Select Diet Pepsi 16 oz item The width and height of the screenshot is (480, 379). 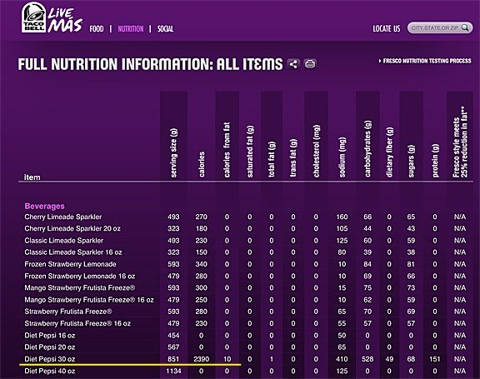click(x=50, y=335)
